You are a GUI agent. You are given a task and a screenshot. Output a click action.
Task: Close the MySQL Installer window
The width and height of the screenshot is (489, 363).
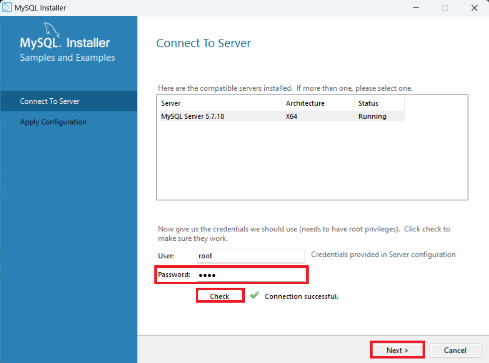coord(475,8)
